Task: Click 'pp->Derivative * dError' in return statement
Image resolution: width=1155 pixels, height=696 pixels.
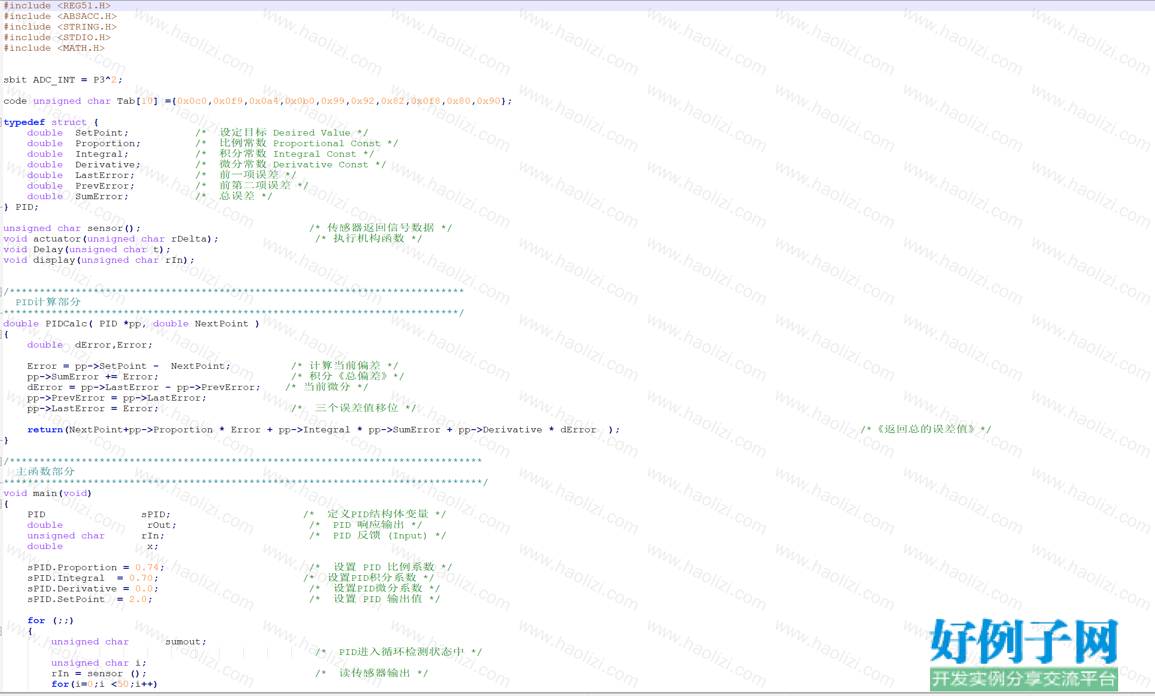Action: point(527,430)
